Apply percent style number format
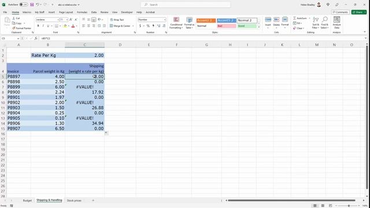370x208 pixels. 148,26
